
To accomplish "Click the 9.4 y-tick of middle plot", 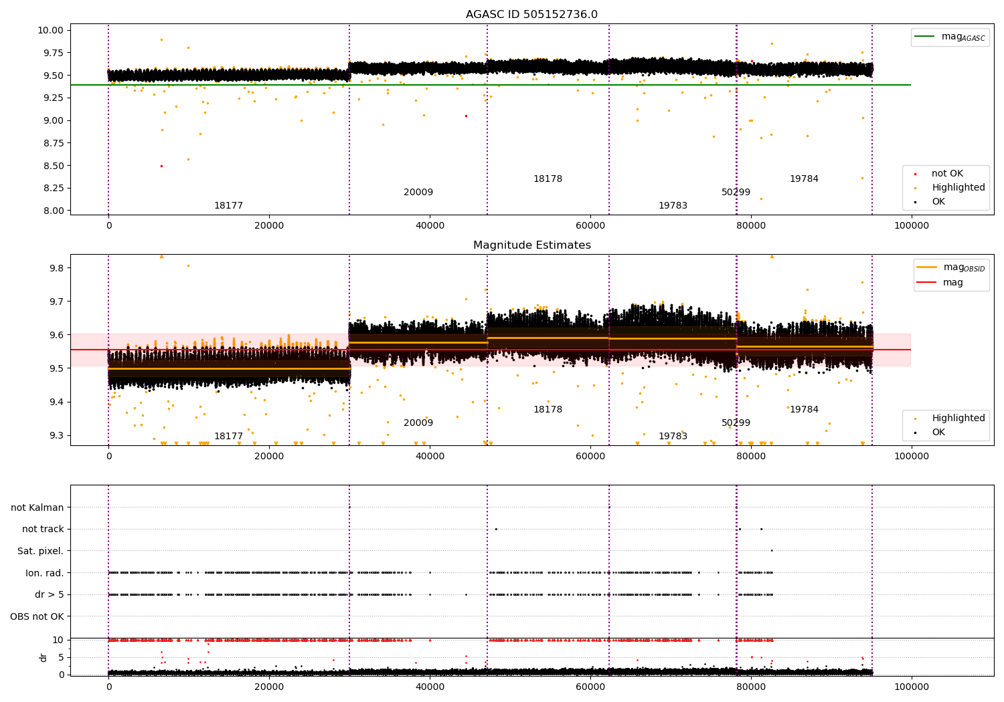I will point(56,402).
